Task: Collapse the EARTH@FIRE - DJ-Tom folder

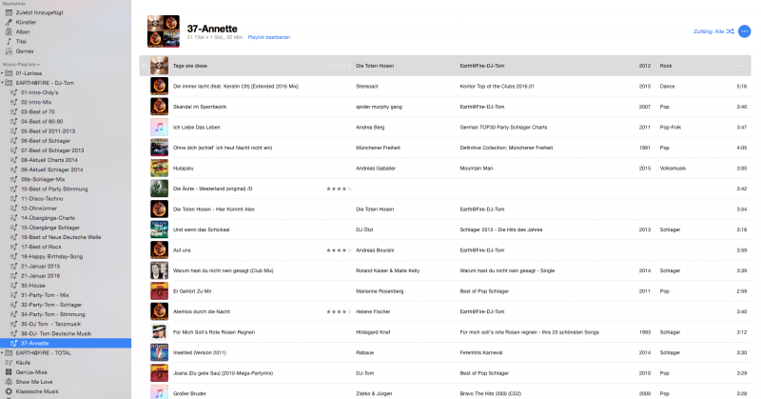Action: click(x=2, y=83)
